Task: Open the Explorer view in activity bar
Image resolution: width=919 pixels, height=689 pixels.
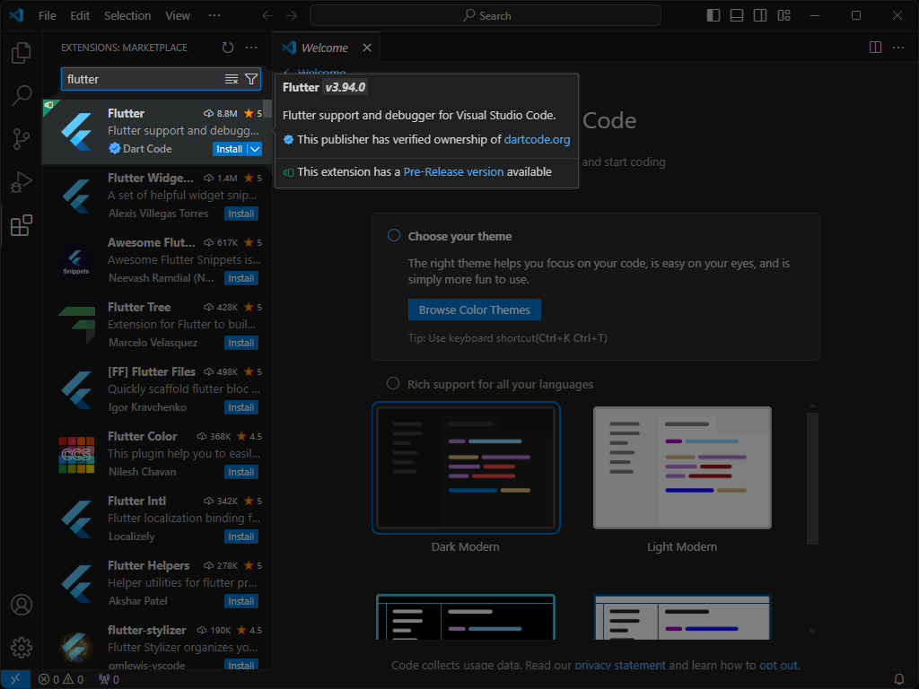Action: click(x=22, y=53)
